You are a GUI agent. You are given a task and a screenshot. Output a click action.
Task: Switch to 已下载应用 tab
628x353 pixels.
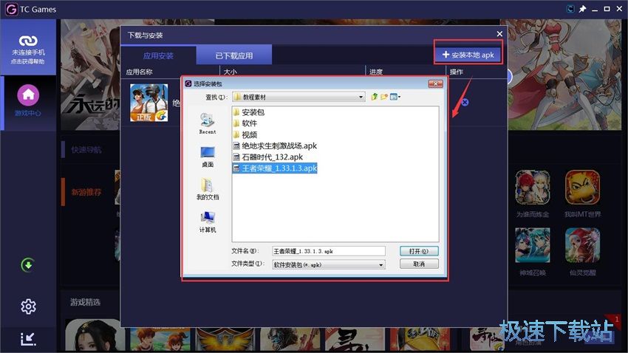coord(234,55)
